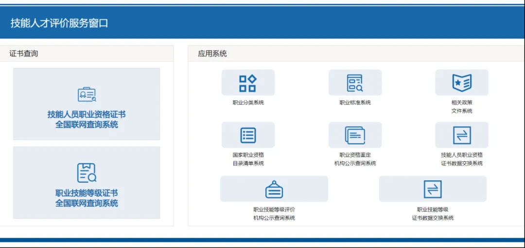This screenshot has width=525, height=248.
Task: Select the 应用系统 section header
Action: coord(212,53)
